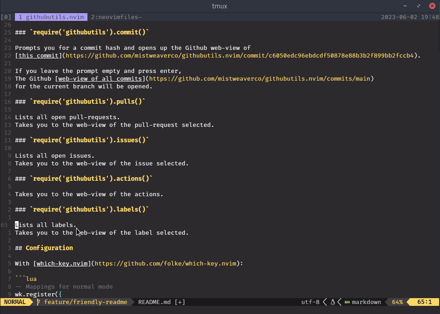Click the NORMAL mode indicator
Image resolution: width=440 pixels, height=314 pixels.
tap(15, 302)
